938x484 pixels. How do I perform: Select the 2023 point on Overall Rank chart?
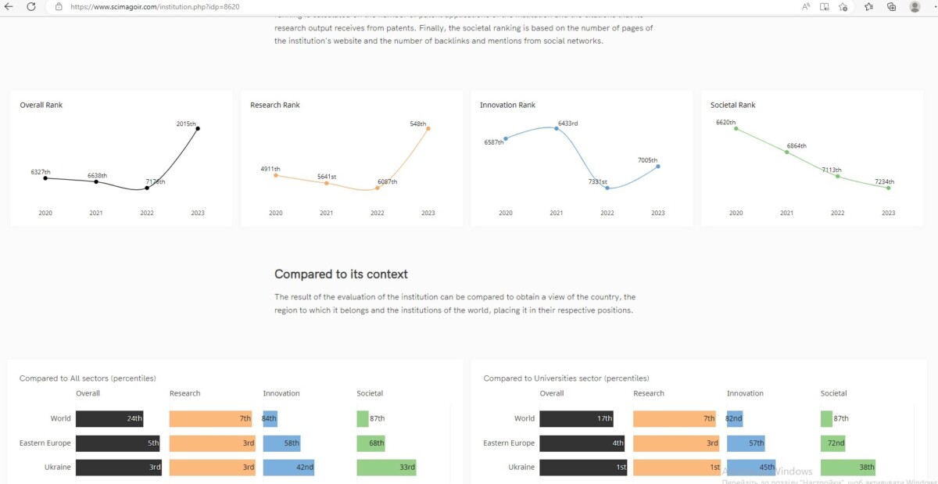tap(198, 128)
